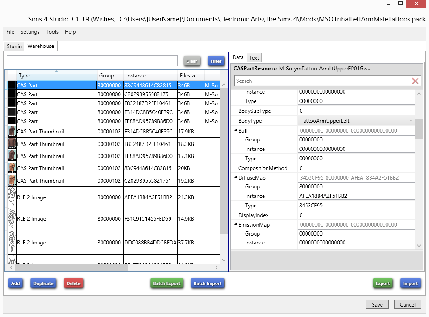This screenshot has height=317, width=429.
Task: Click the Add button
Action: click(x=16, y=283)
